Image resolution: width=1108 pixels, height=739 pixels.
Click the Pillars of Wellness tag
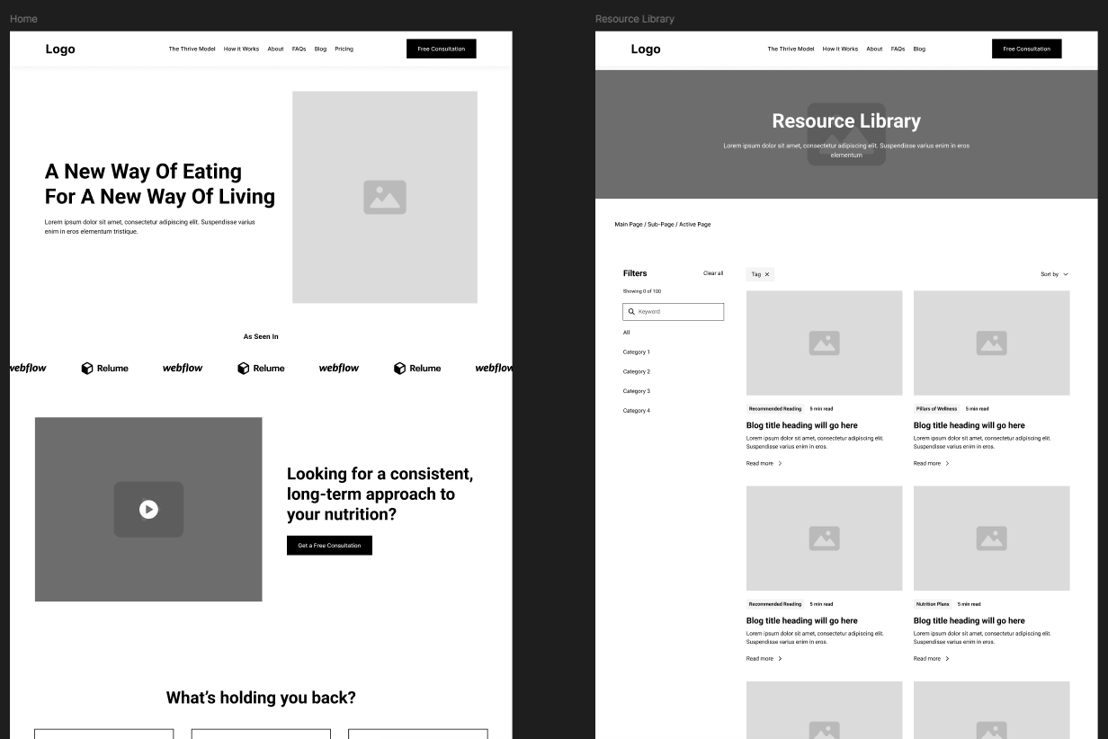point(937,409)
